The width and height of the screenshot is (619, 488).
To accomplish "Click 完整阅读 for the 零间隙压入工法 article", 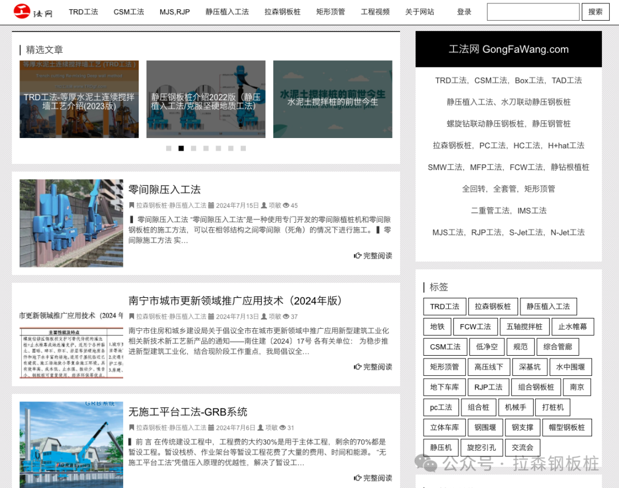I will tap(373, 255).
